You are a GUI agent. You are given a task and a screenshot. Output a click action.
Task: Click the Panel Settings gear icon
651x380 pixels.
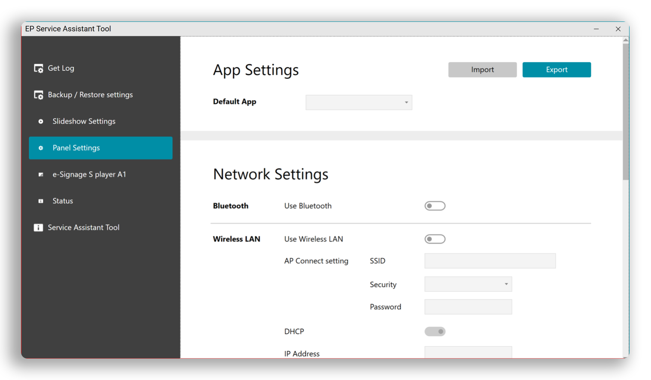click(x=41, y=148)
